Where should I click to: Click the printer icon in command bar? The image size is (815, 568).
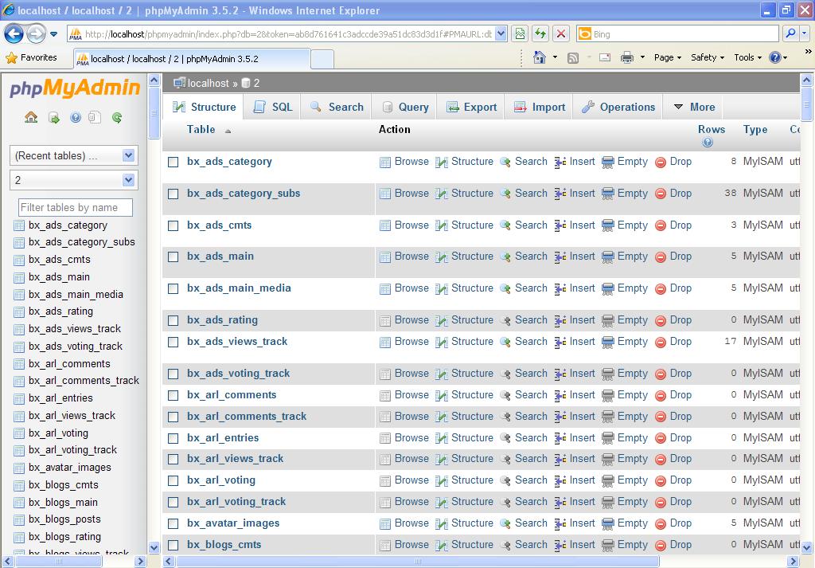(x=626, y=57)
